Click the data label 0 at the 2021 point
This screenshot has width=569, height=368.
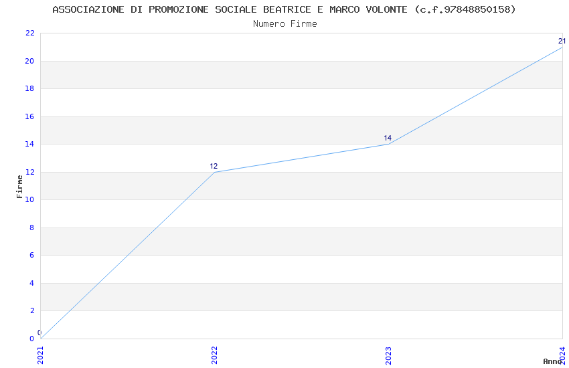coord(39,333)
